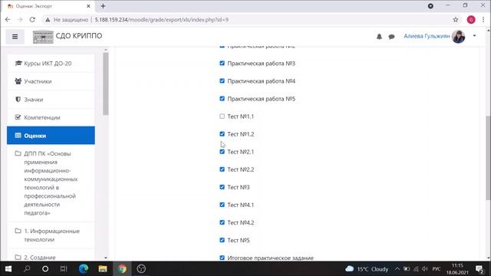Uncheck Тест №2.1 checkbox
Screen dimensions: 491x276
click(222, 152)
